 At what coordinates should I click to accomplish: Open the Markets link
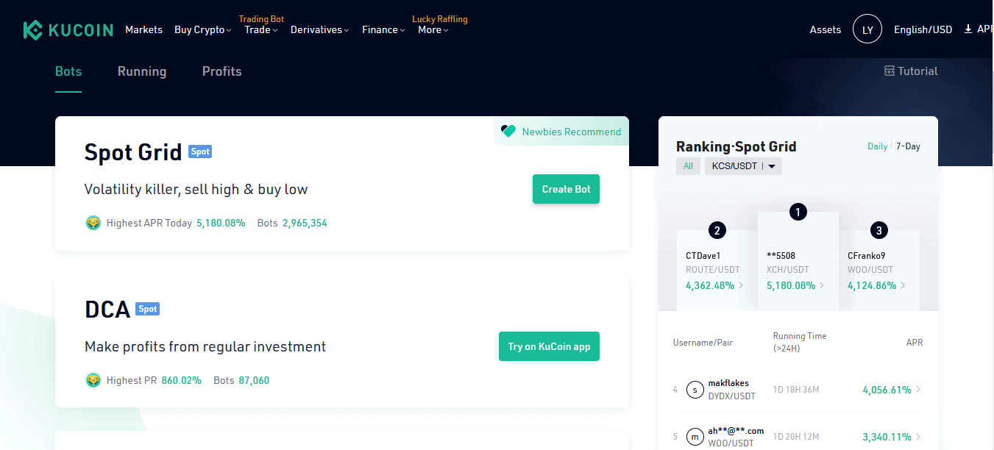click(x=143, y=30)
